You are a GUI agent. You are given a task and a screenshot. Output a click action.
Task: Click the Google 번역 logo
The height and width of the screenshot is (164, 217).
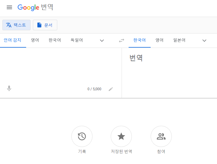[35, 7]
